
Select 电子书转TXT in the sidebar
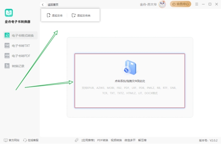click(x=20, y=46)
